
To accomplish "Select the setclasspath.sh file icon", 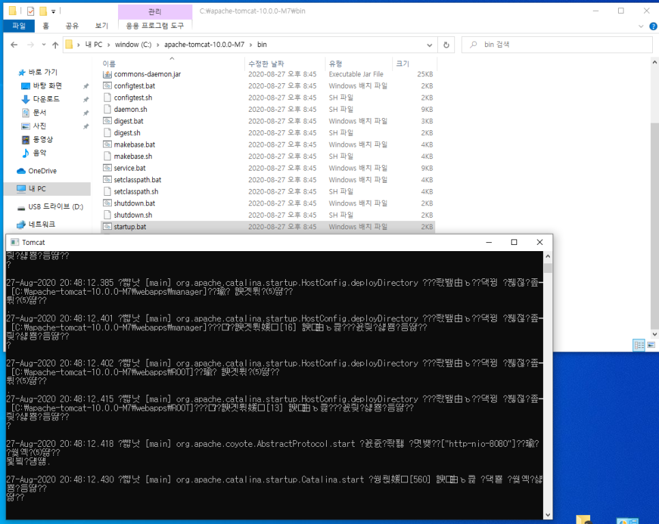I will (x=108, y=192).
